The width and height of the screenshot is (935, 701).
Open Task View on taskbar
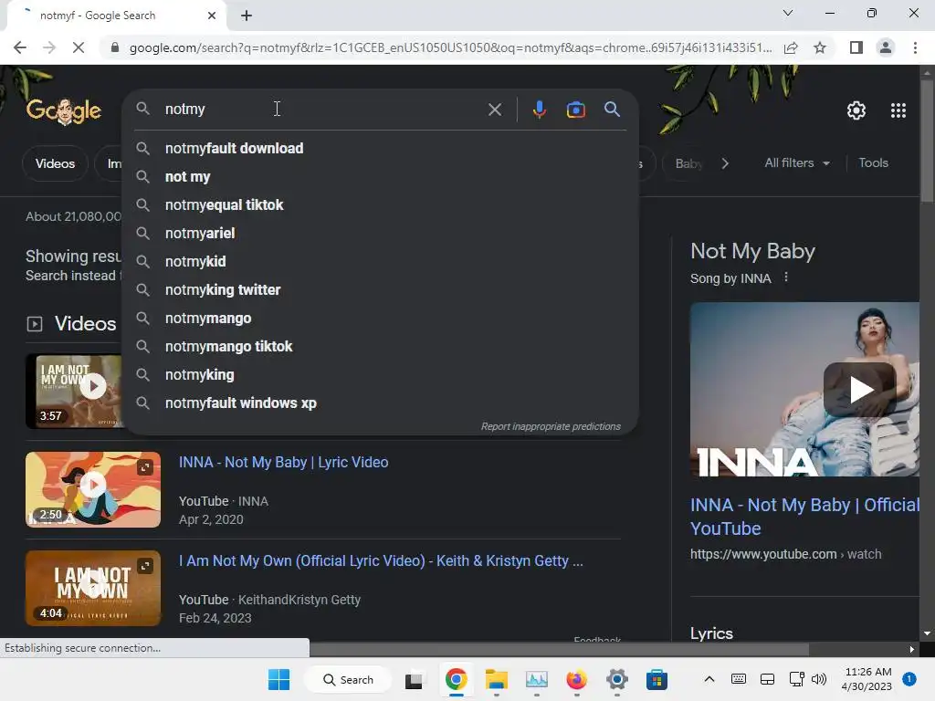point(414,679)
